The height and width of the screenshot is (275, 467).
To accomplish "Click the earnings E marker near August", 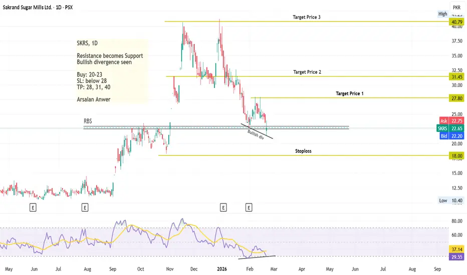I will coord(85,207).
